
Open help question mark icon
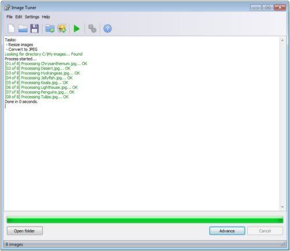point(107,28)
